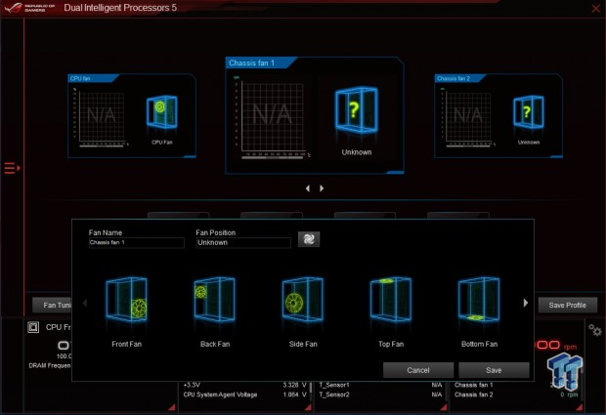Open the red sidebar menu icon
Screen dimensions: 606x415
pos(12,168)
